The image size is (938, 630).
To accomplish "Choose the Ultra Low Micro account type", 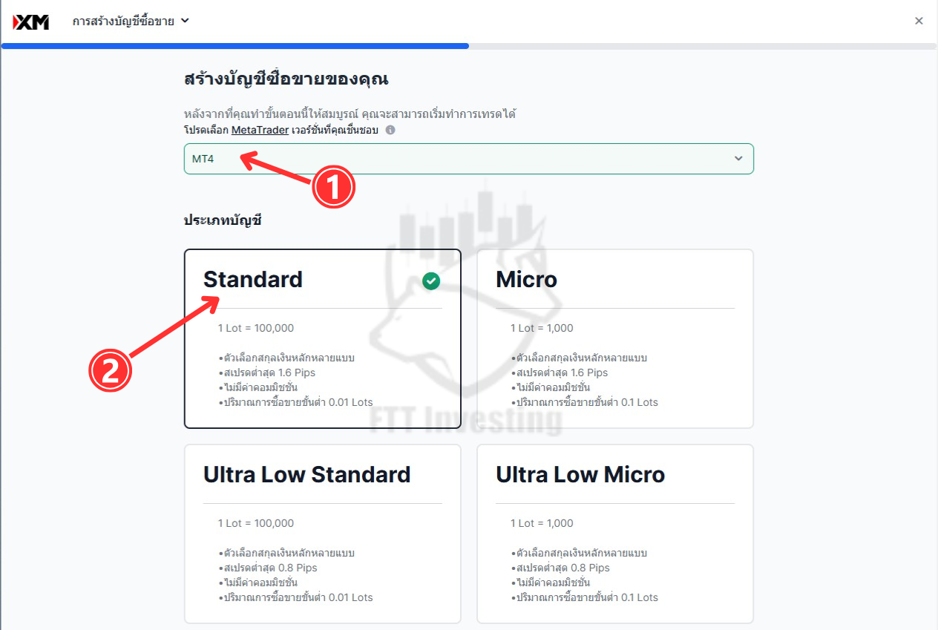I will click(x=615, y=534).
